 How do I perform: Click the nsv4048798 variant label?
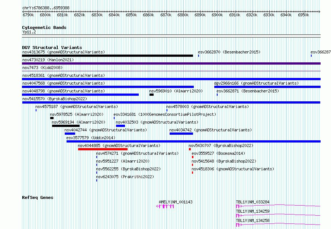coord(64,91)
